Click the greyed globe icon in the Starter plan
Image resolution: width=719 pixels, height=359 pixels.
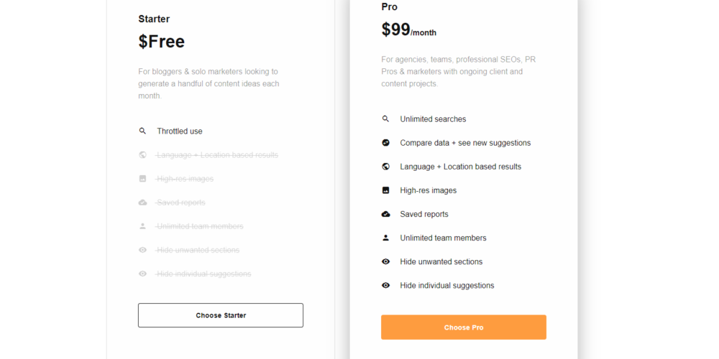pos(142,155)
